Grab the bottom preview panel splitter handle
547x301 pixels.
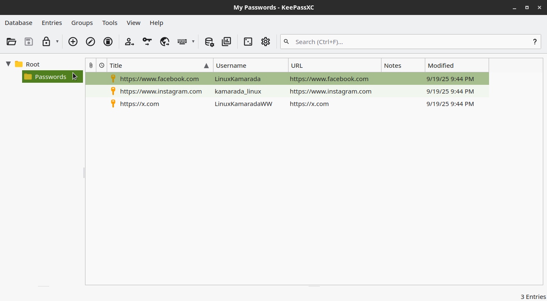[314, 286]
